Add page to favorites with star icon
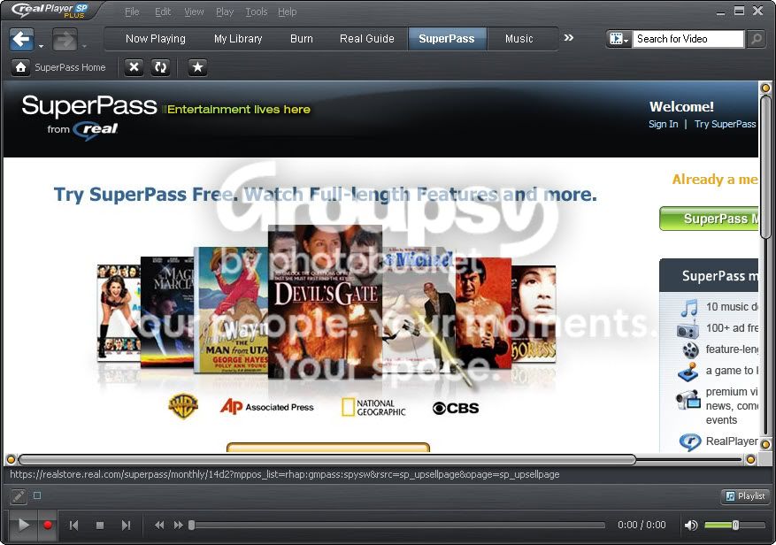This screenshot has width=776, height=545. 197,67
